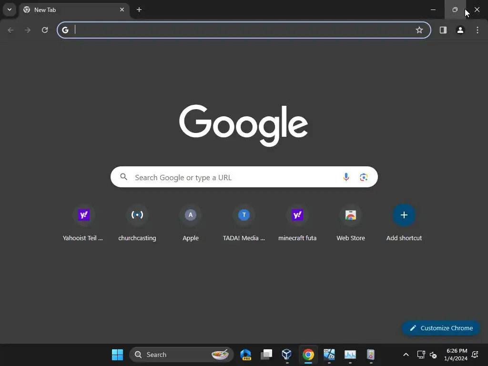
Task: Open the taskbar app with 10 badge
Action: click(329, 355)
